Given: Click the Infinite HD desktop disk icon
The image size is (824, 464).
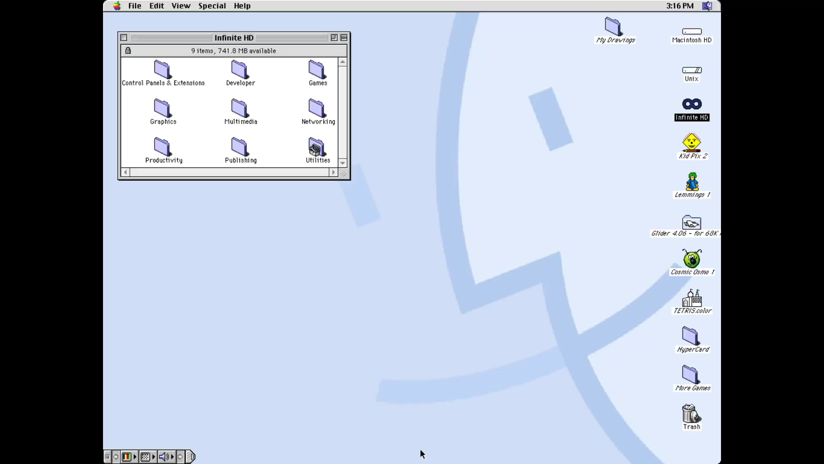Looking at the screenshot, I should 692,104.
